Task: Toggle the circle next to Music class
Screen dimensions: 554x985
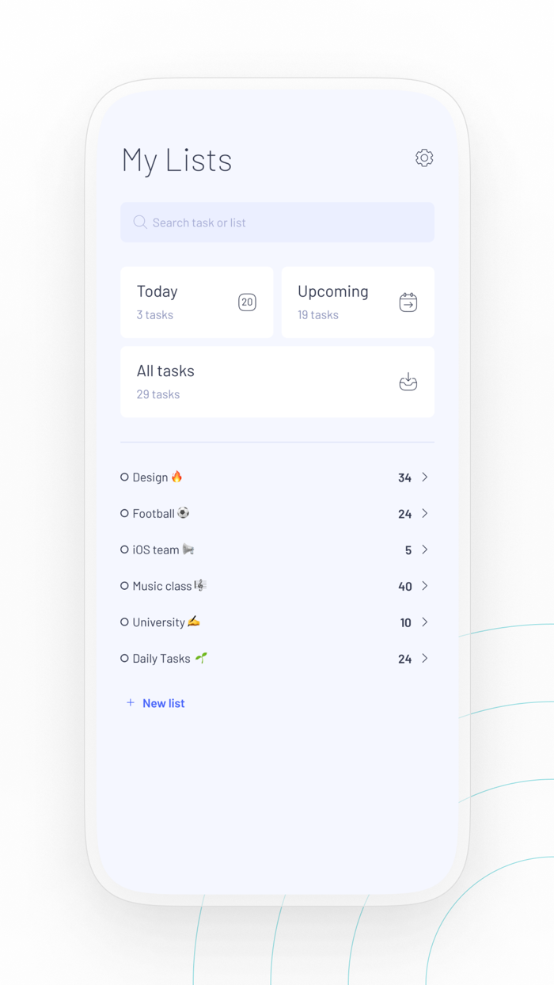Action: tap(124, 586)
